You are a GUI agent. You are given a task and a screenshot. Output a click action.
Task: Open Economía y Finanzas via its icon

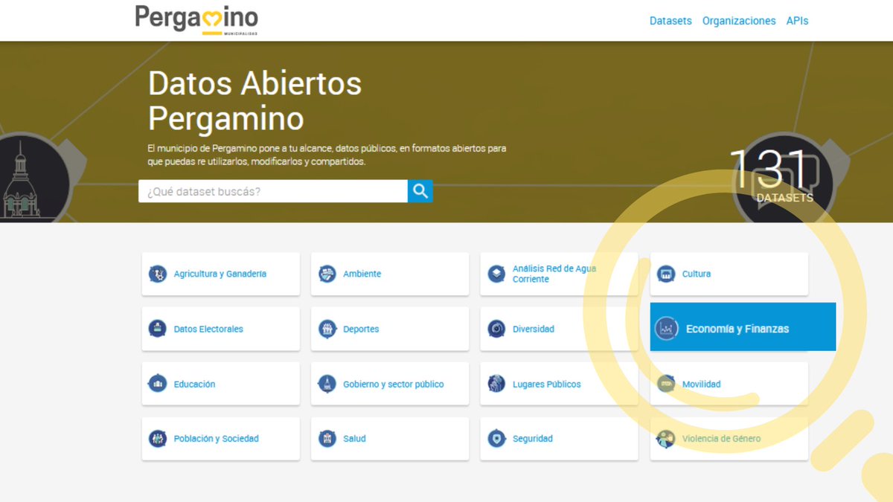(666, 327)
